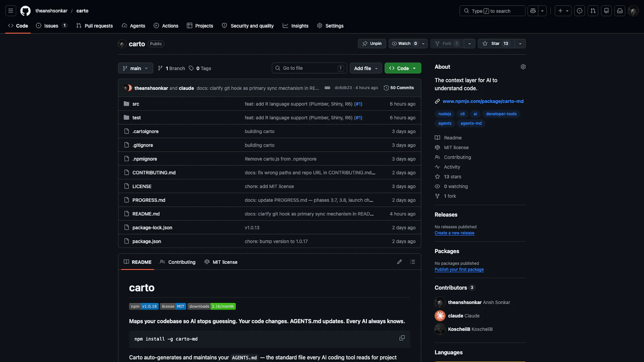View the 13 stars link in About
Screen dimensions: 644x362
point(452,177)
